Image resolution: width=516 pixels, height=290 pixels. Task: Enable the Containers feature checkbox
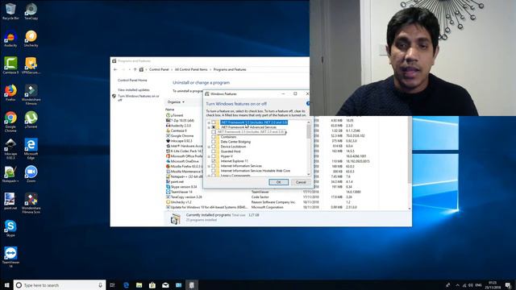coord(214,137)
